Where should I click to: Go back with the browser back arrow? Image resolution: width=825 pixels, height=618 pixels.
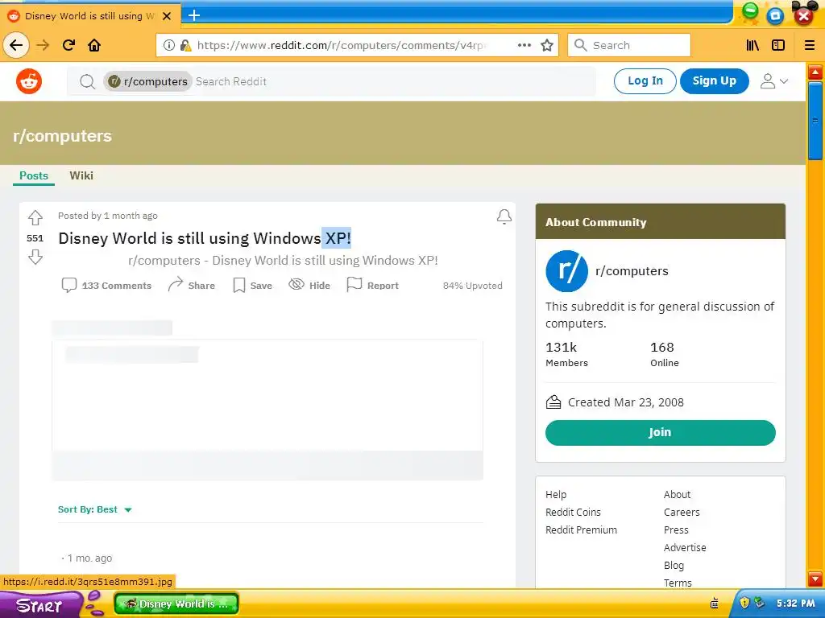point(16,45)
